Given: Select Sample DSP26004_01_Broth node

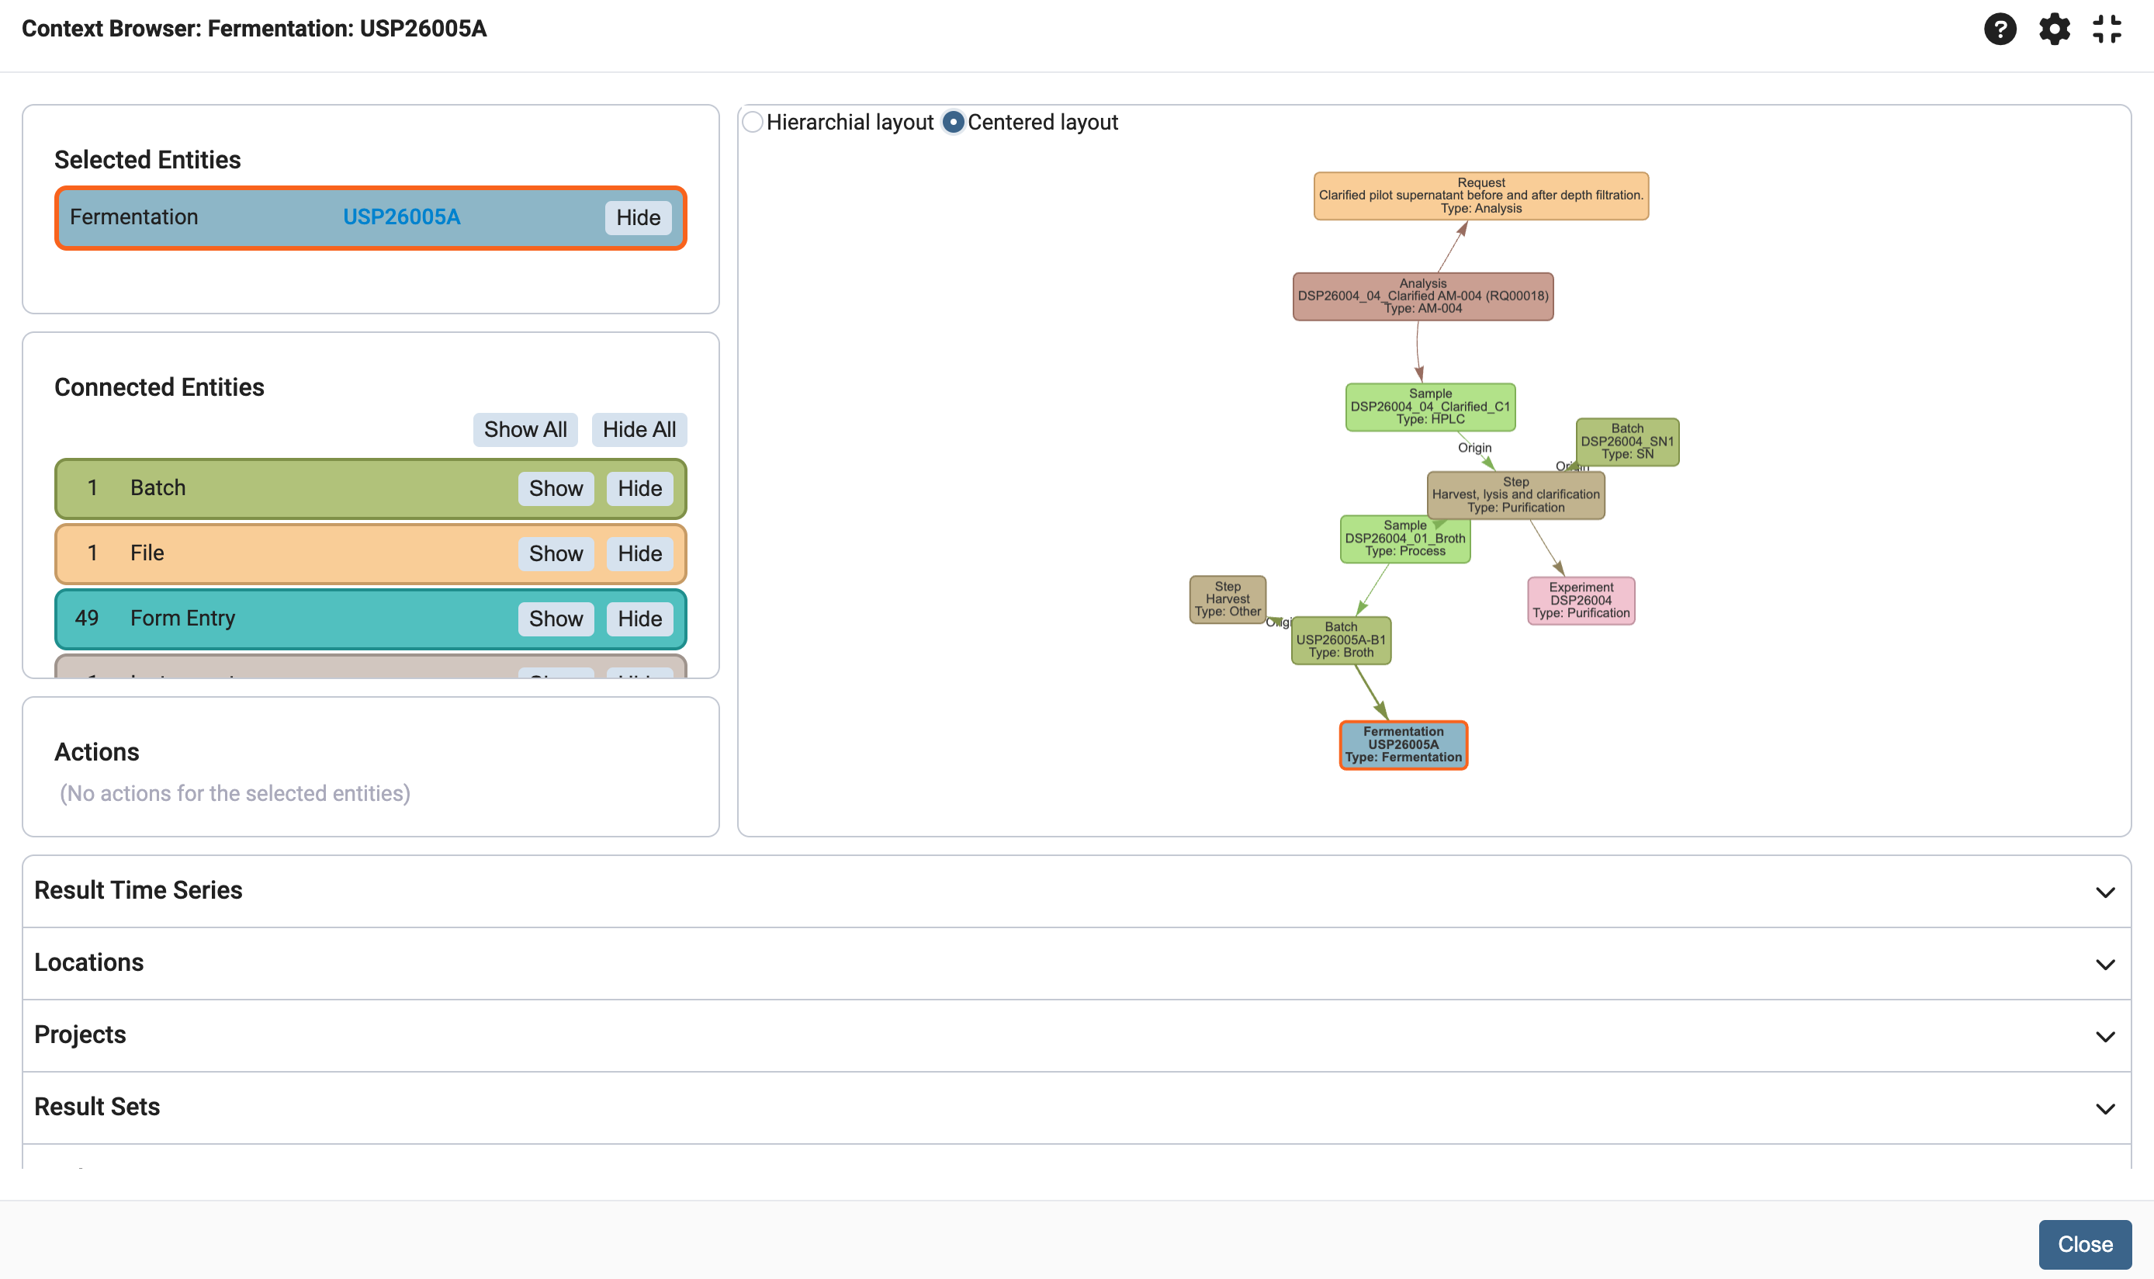Looking at the screenshot, I should click(x=1405, y=539).
